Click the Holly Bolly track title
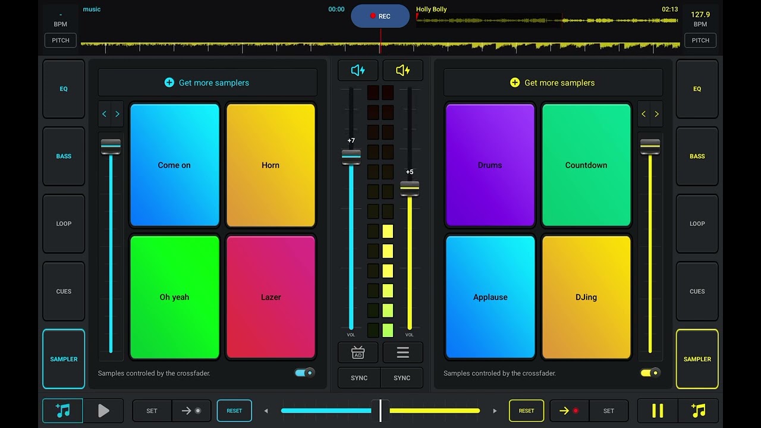Viewport: 761px width, 428px height. 432,10
